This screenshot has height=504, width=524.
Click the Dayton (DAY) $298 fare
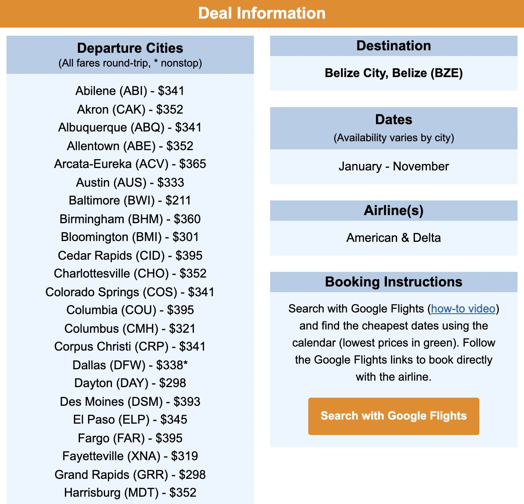click(130, 383)
